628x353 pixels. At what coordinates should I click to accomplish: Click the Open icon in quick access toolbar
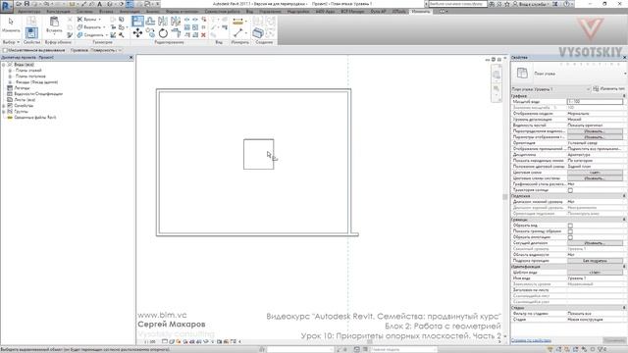coord(19,4)
